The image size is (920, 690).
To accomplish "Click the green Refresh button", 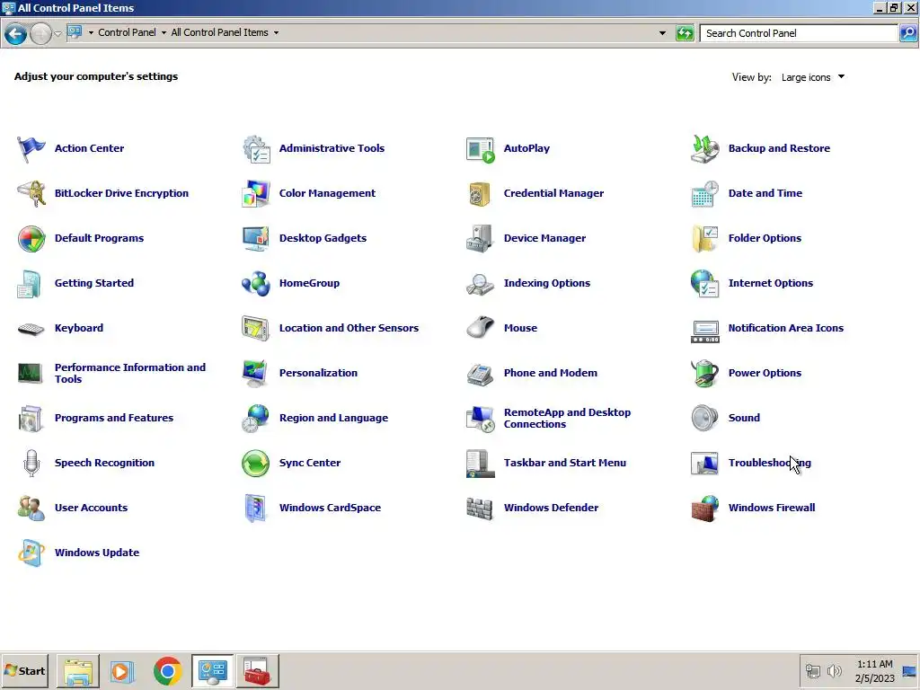I will pyautogui.click(x=685, y=33).
